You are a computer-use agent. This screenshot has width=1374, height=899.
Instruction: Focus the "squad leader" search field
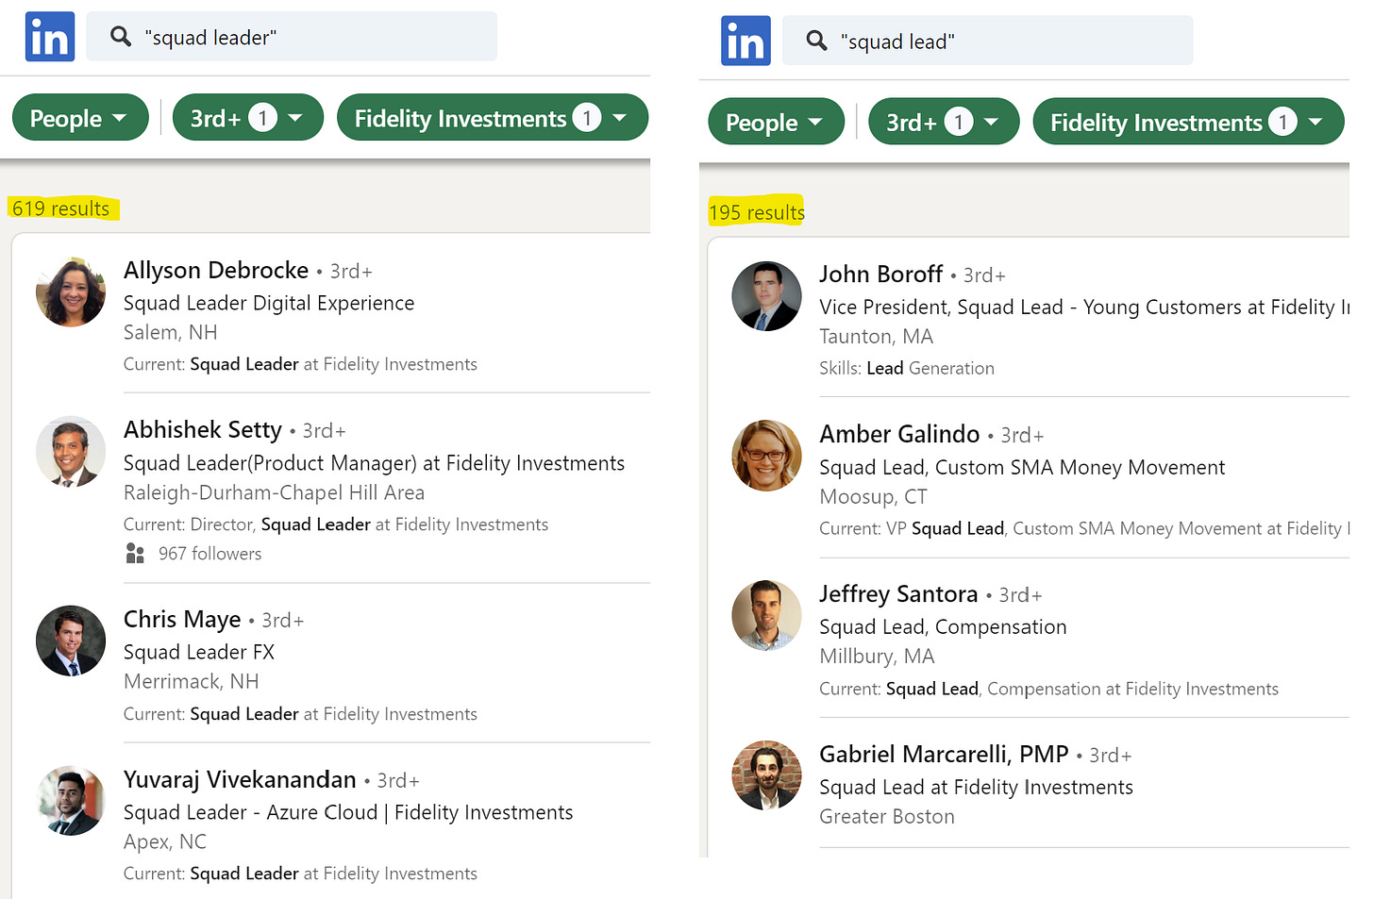[x=292, y=37]
